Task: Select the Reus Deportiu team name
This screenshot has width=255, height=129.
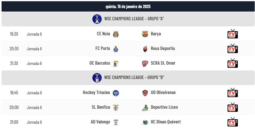Action: (x=163, y=48)
